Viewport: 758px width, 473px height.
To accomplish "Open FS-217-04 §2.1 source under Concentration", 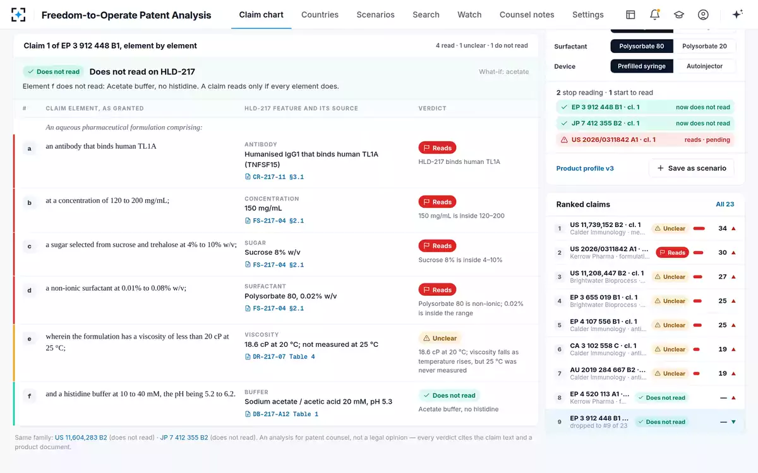I will pyautogui.click(x=274, y=221).
